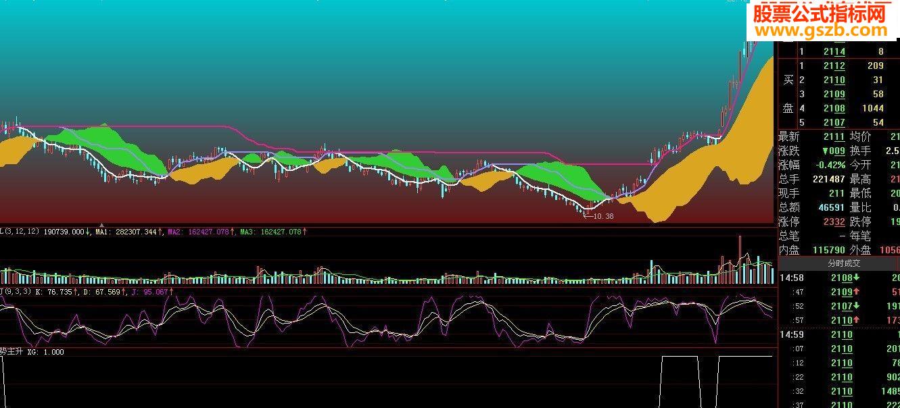Click the XG: 1.000 indicator label
This screenshot has width=900, height=408.
coord(45,352)
